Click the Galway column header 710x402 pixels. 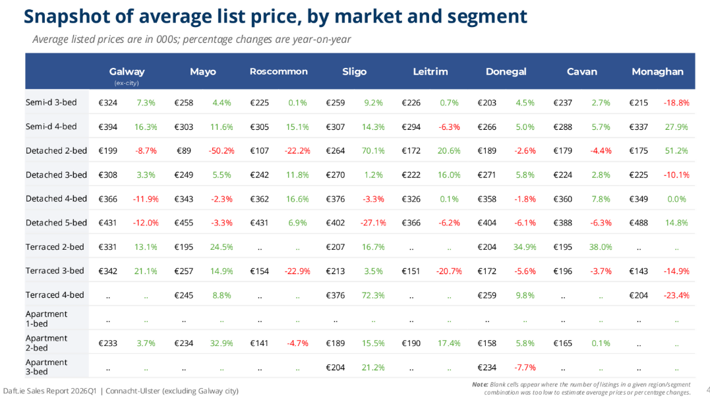point(127,72)
